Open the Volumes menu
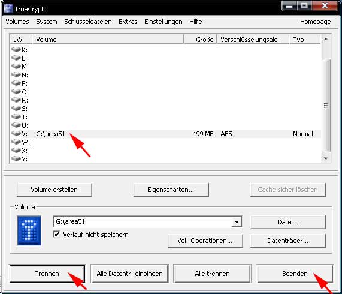 point(17,22)
